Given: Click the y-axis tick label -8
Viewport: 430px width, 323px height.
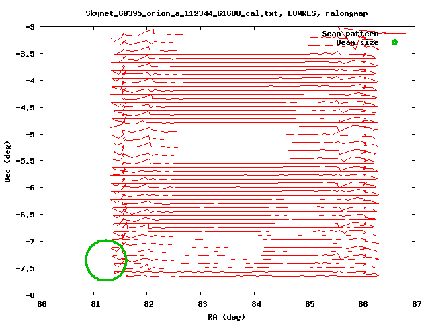Looking at the screenshot, I should pyautogui.click(x=30, y=295).
